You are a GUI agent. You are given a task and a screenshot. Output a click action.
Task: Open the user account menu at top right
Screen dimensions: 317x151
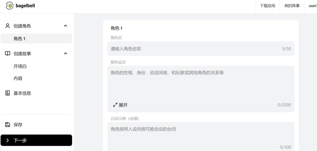tap(312, 6)
